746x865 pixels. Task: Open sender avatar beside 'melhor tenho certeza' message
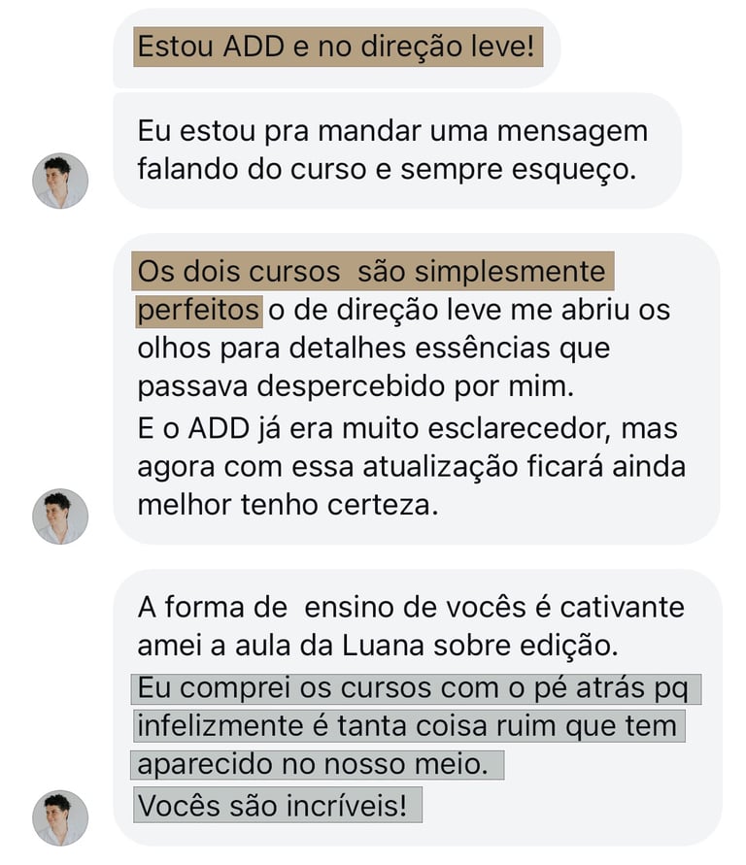(60, 516)
